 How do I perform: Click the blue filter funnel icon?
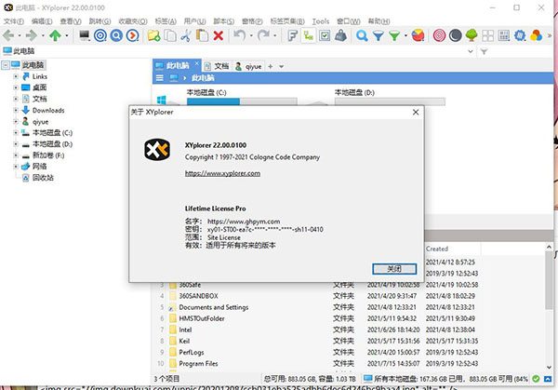point(378,35)
